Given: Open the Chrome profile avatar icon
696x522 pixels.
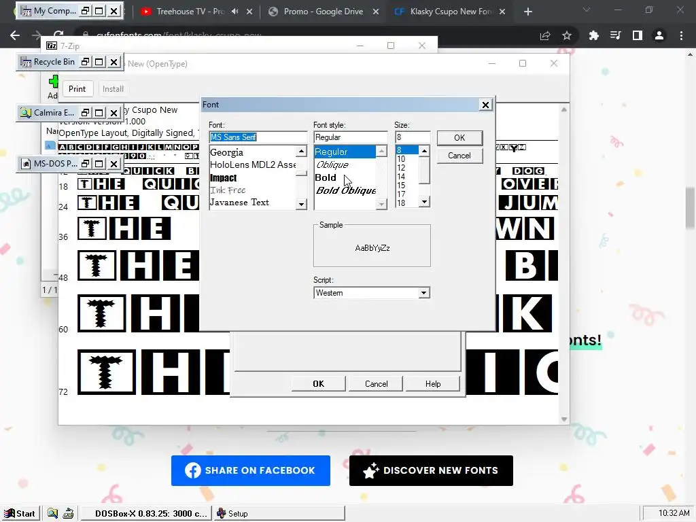Looking at the screenshot, I should coord(659,35).
